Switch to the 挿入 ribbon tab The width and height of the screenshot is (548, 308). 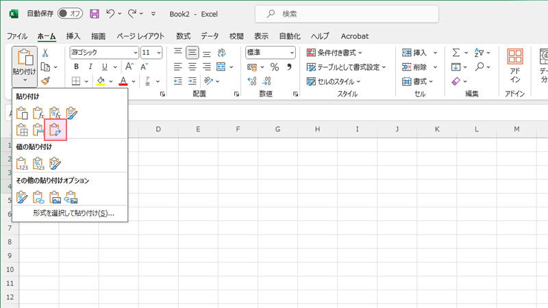[x=73, y=36]
